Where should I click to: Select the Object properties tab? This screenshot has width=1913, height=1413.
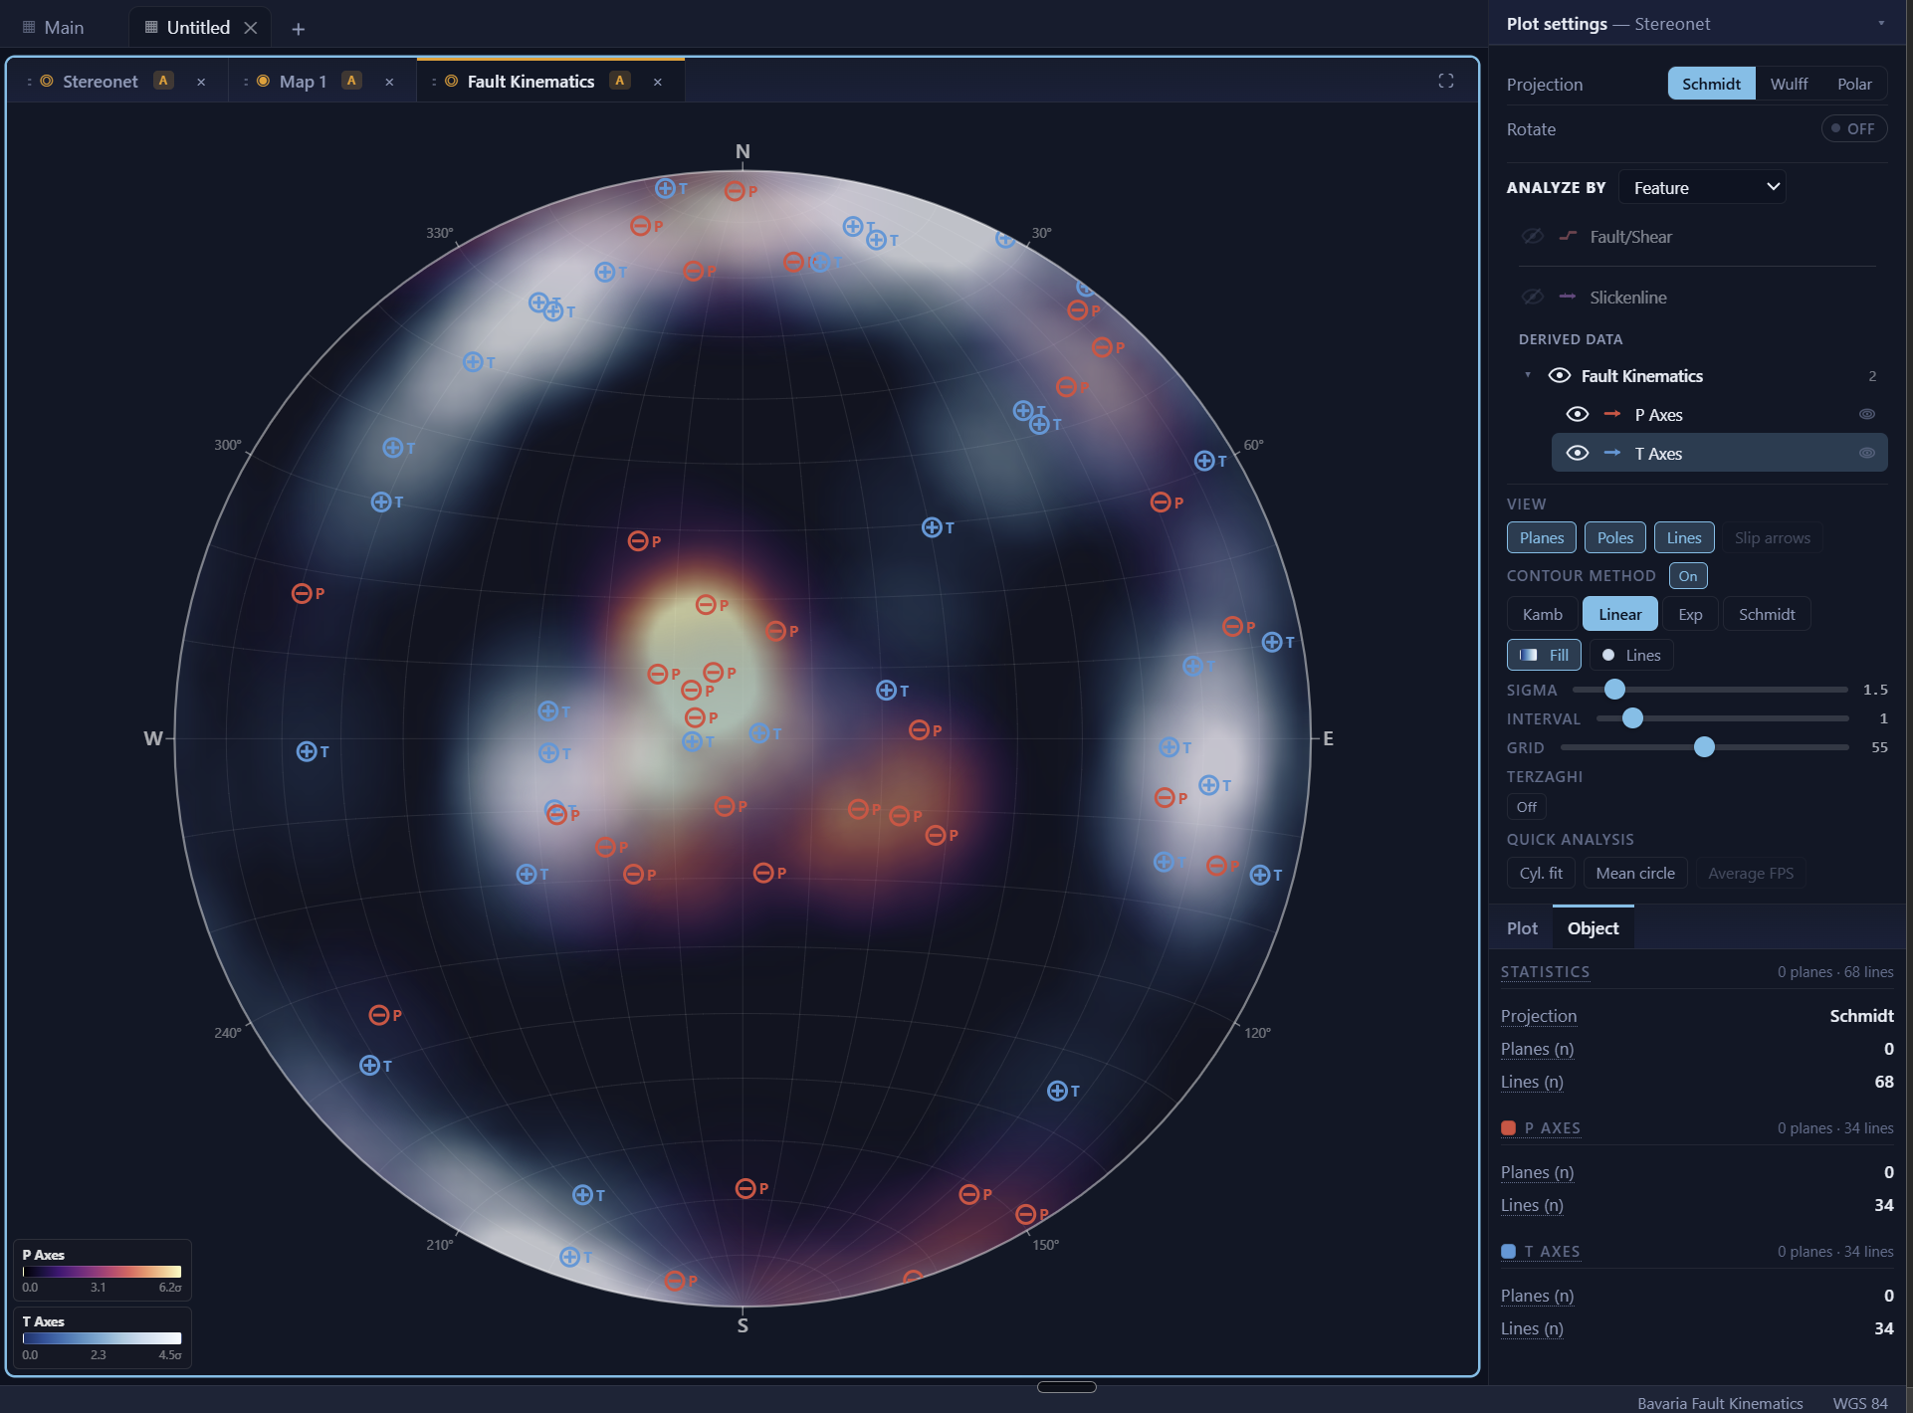(x=1593, y=928)
